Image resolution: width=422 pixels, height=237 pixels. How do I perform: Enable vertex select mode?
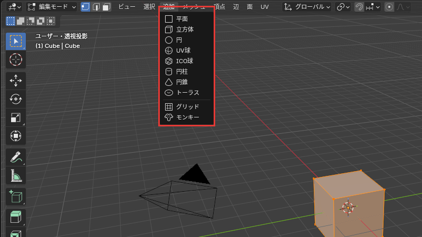85,7
